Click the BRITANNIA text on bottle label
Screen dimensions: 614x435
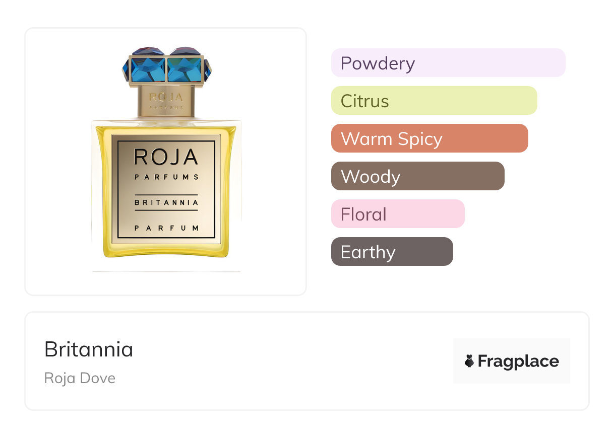point(166,202)
